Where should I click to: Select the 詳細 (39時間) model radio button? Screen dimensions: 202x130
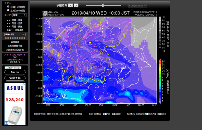pos(8,6)
